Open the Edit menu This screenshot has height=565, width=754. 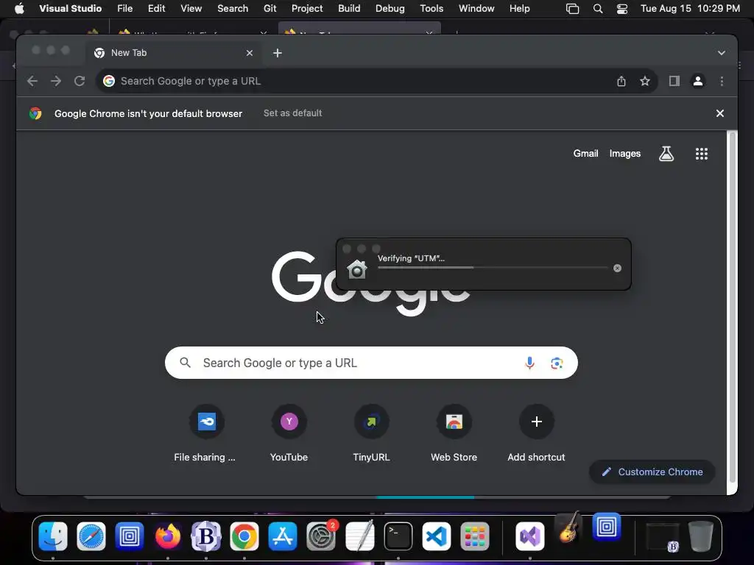(156, 8)
